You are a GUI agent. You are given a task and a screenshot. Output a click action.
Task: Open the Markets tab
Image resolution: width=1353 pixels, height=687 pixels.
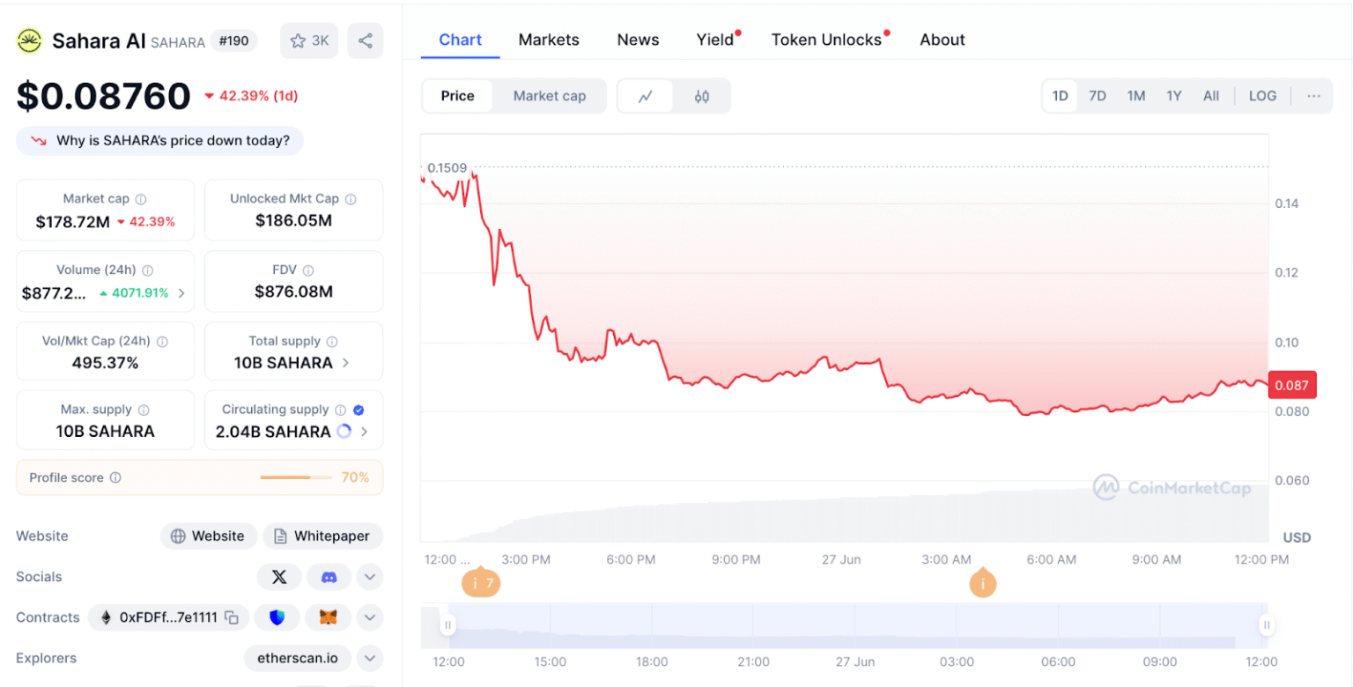(x=549, y=40)
